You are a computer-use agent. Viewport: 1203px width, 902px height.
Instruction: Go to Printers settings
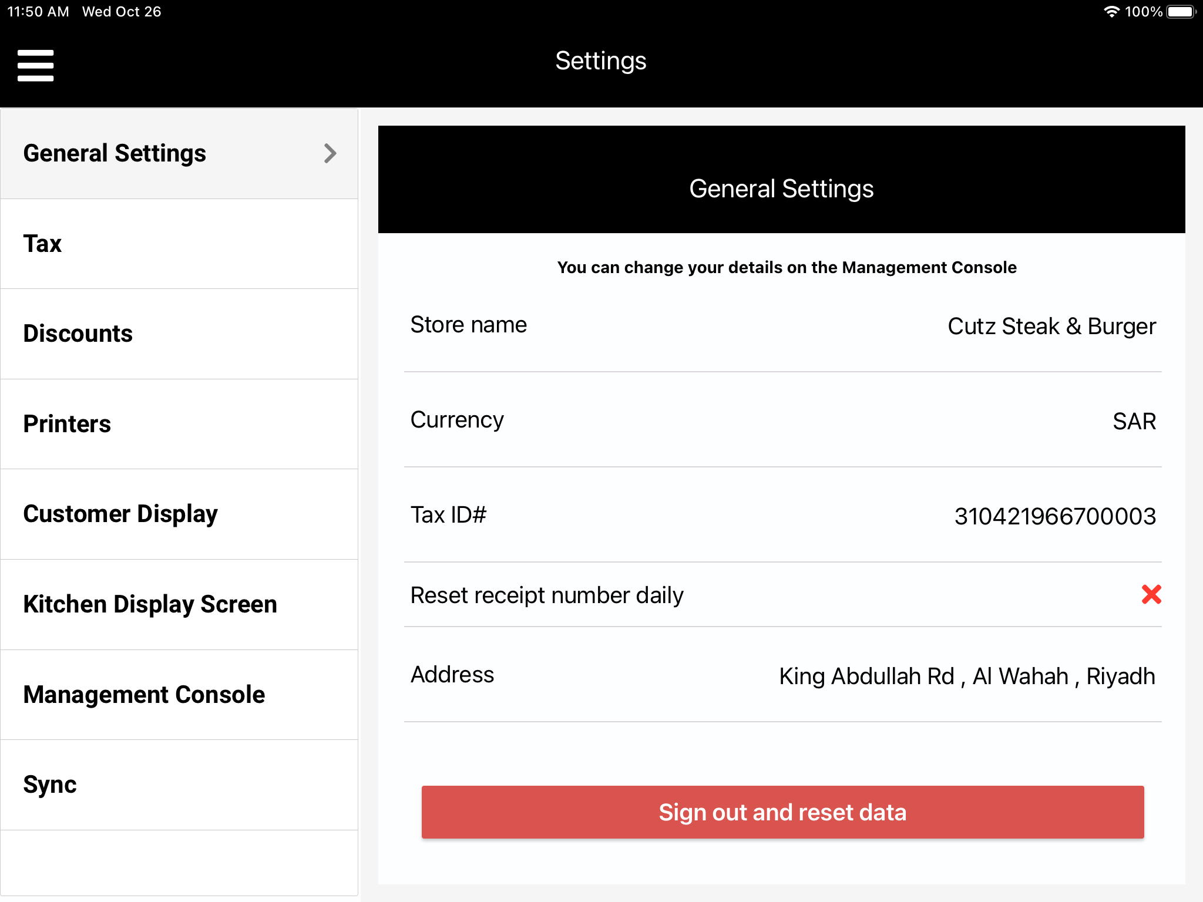pos(179,424)
